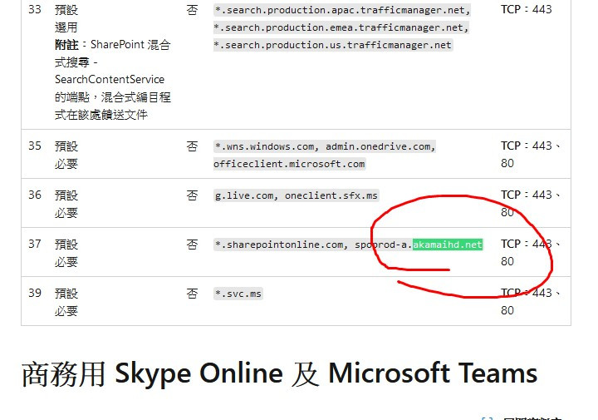Click highlighted akamaihd.net text
The image size is (598, 420).
click(x=448, y=245)
